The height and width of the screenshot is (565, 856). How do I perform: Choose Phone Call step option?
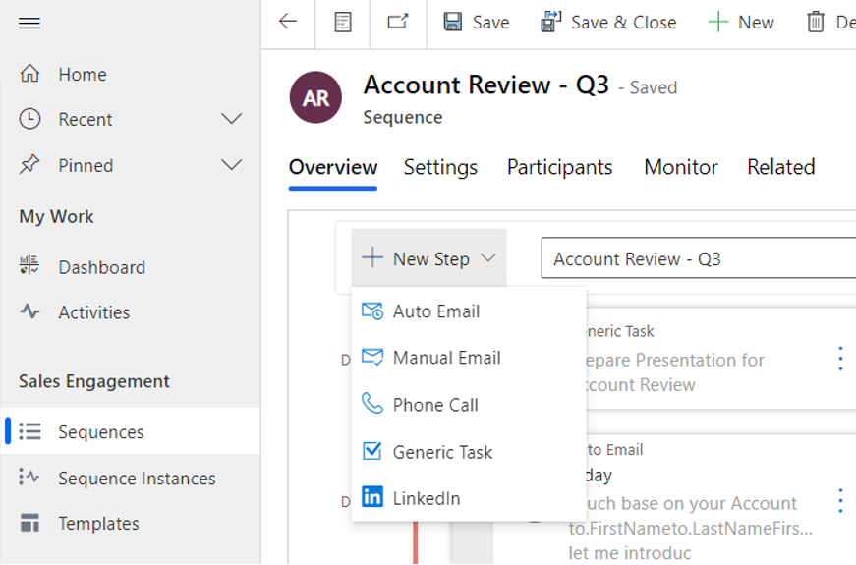coord(469,405)
